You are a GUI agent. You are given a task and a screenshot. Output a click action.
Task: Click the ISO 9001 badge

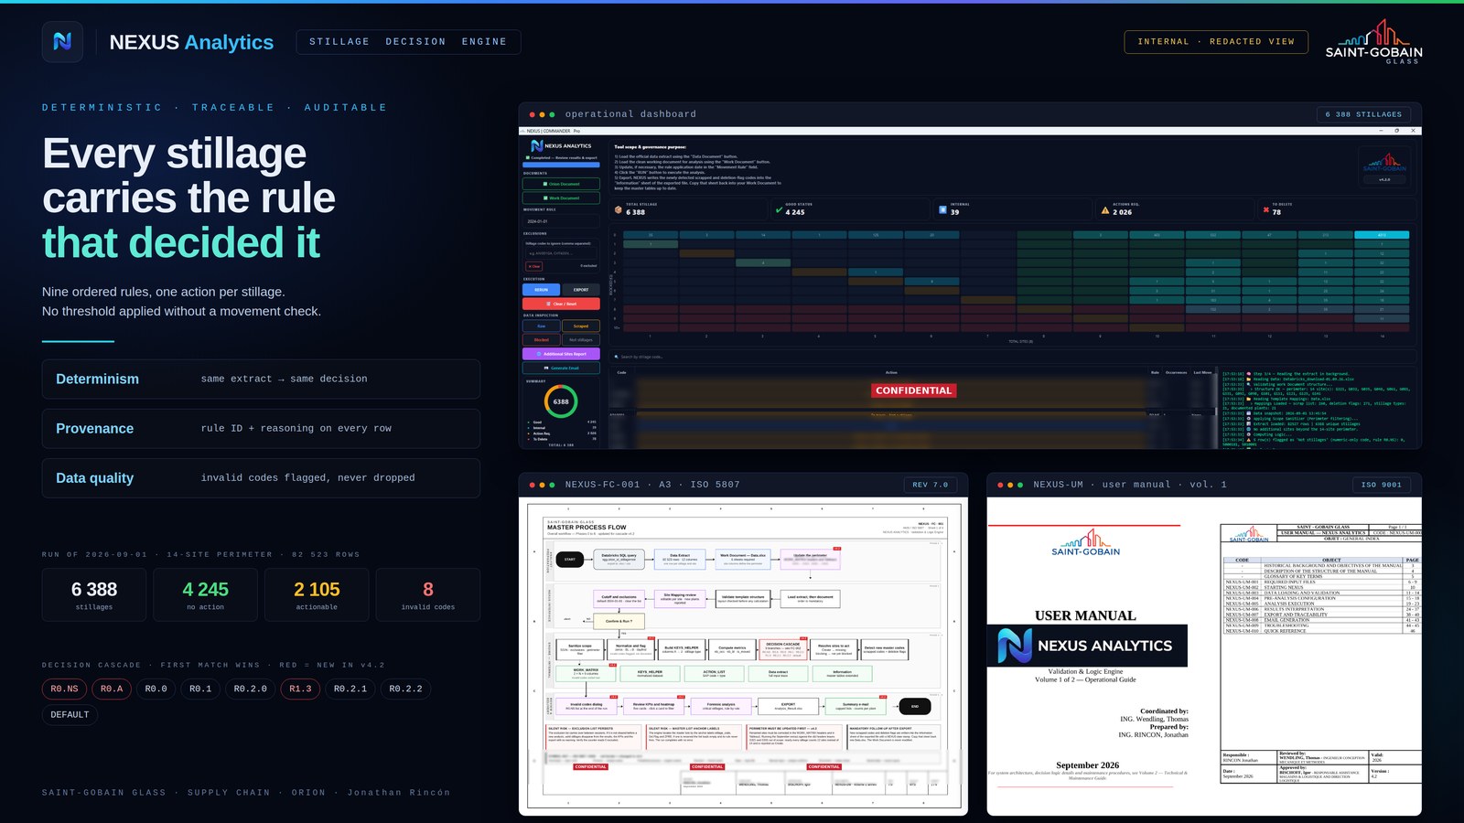(1381, 485)
